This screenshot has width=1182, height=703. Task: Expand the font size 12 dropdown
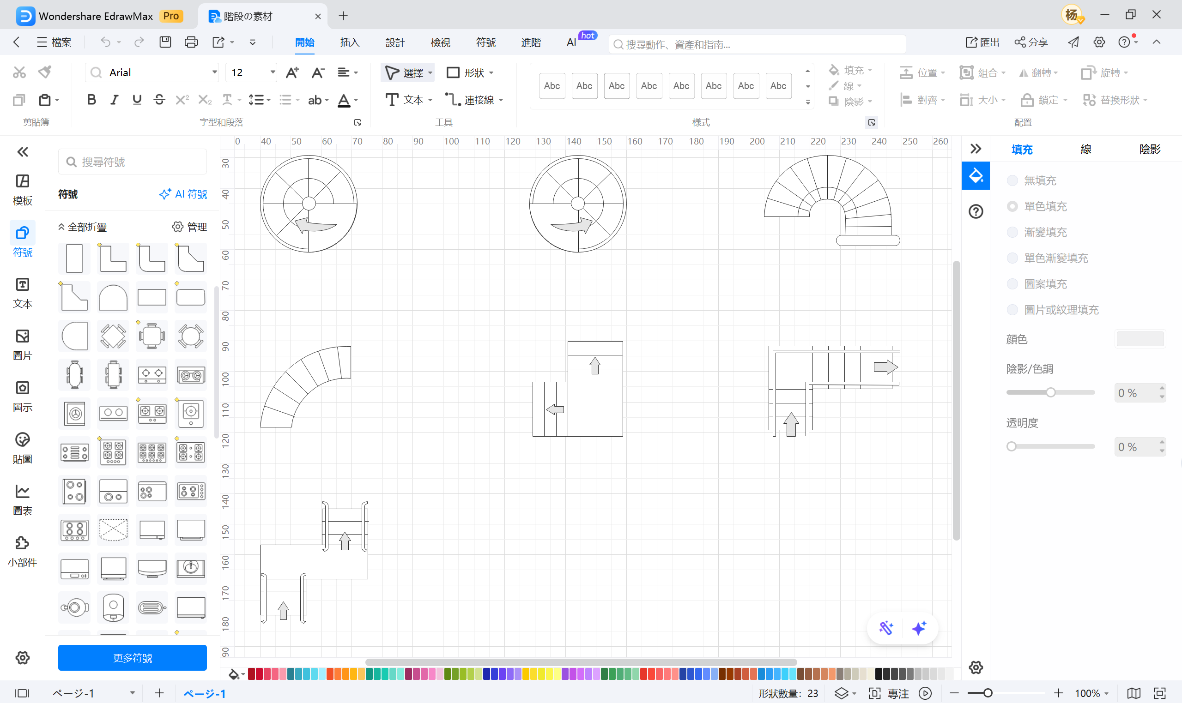273,72
